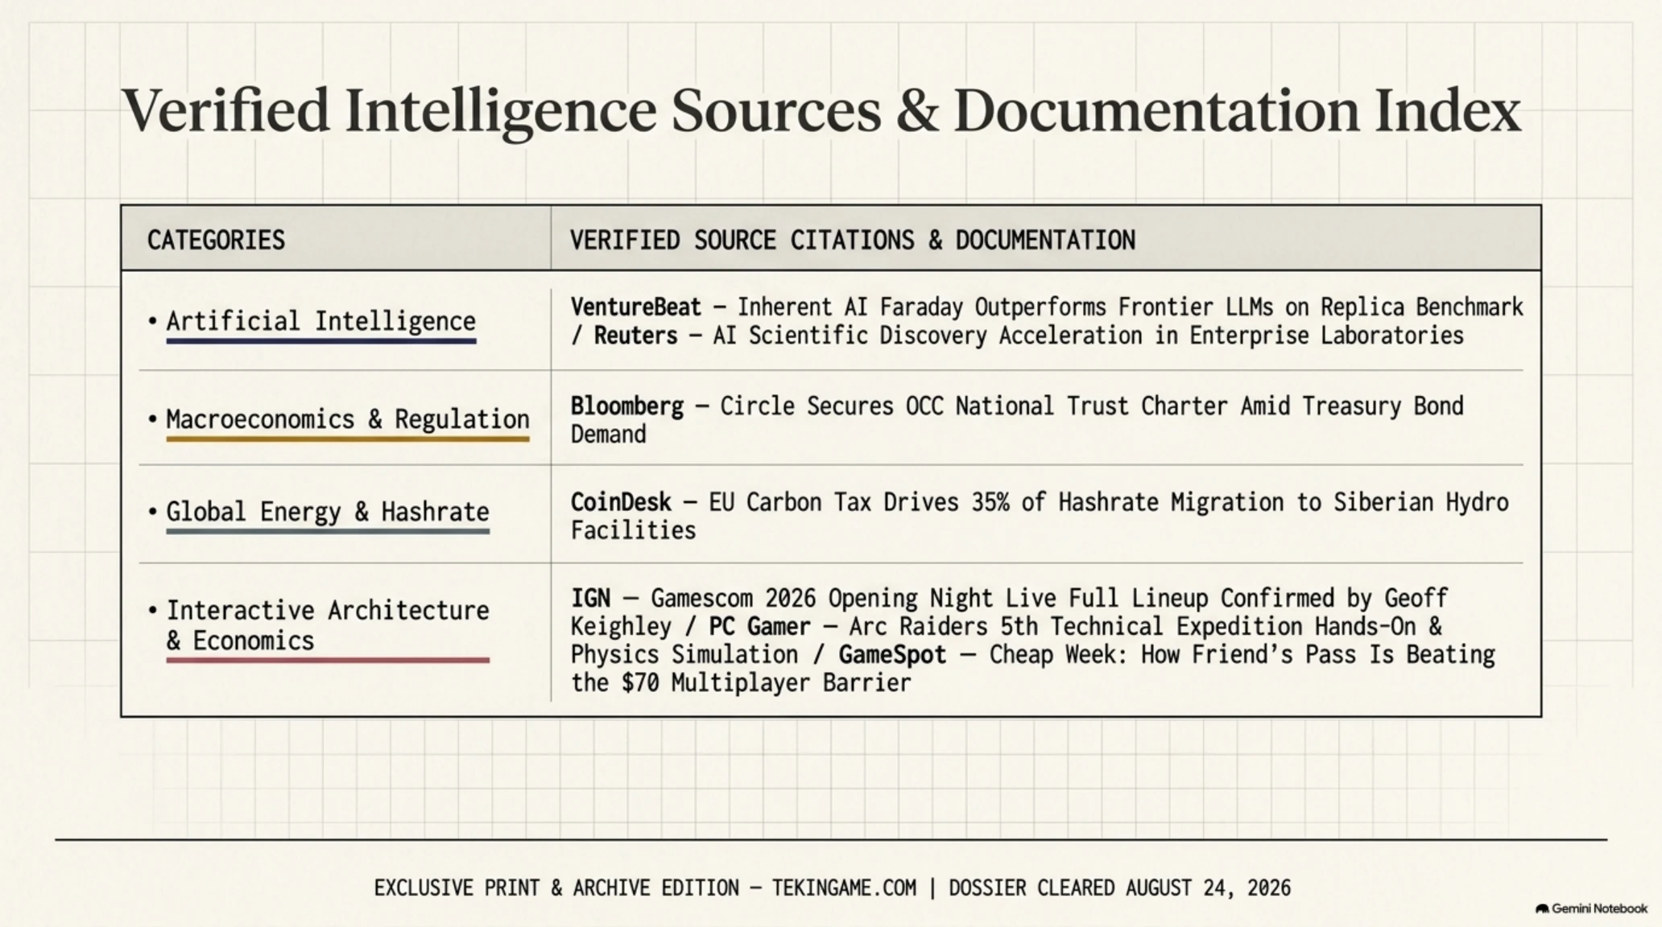The height and width of the screenshot is (927, 1662).
Task: Select "TEKINGAME.COM" in the footer
Action: pyautogui.click(x=844, y=888)
